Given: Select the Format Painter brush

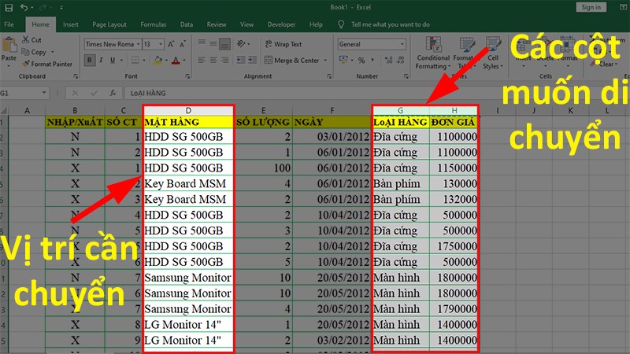Looking at the screenshot, I should coord(26,64).
